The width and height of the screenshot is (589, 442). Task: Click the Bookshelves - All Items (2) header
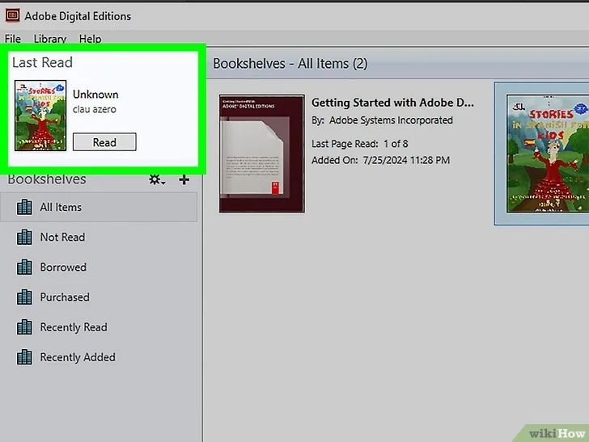coord(290,63)
